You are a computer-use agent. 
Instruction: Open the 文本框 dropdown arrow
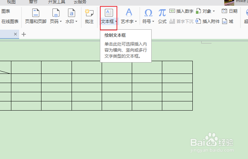tap(116, 22)
